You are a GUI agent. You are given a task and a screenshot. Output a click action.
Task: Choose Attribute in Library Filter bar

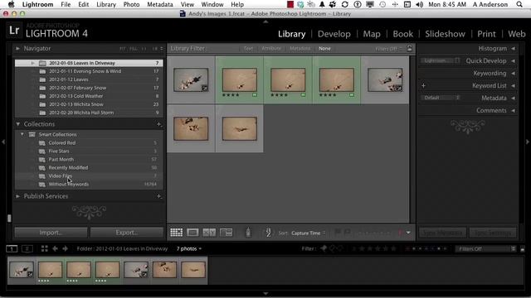coord(271,49)
